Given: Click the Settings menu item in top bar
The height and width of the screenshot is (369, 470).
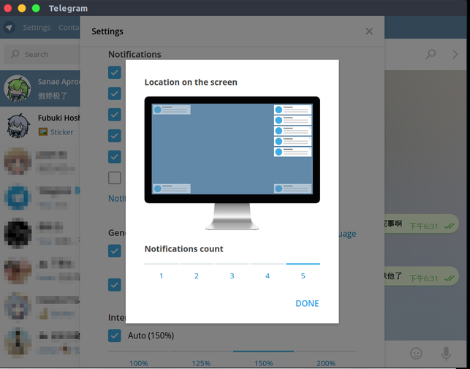Looking at the screenshot, I should [x=37, y=28].
